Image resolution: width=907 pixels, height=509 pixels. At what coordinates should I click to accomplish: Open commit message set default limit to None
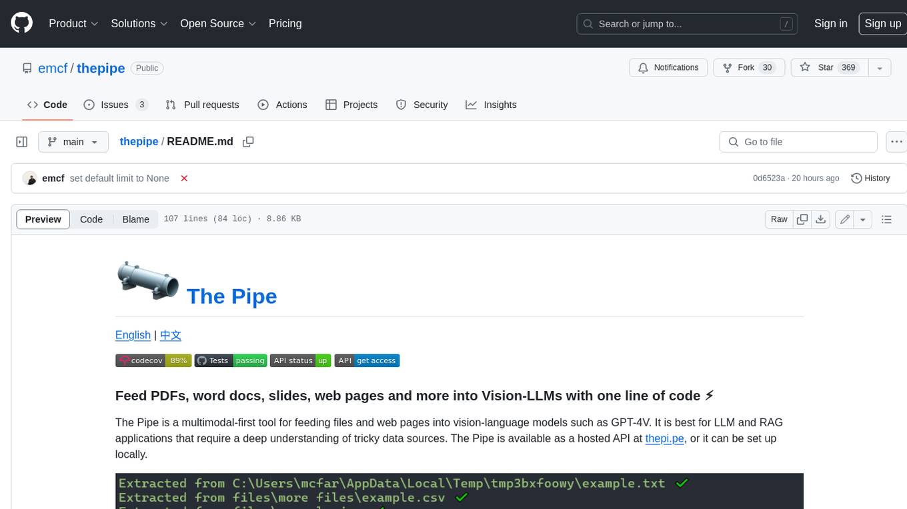pyautogui.click(x=119, y=179)
